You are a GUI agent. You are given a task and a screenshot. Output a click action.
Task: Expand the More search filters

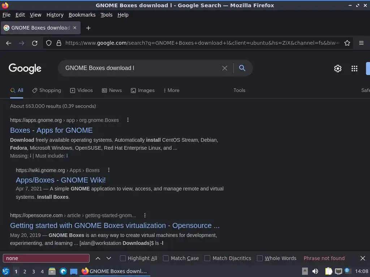pyautogui.click(x=171, y=91)
